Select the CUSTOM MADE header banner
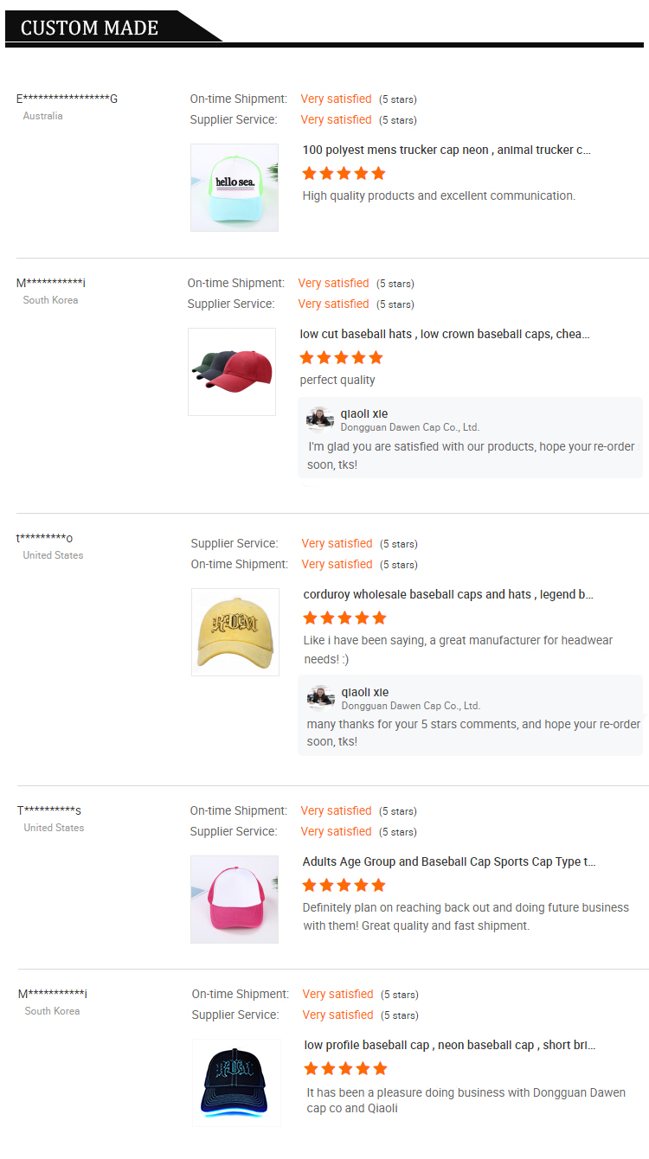Screen dimensions: 649x1159 click(89, 28)
